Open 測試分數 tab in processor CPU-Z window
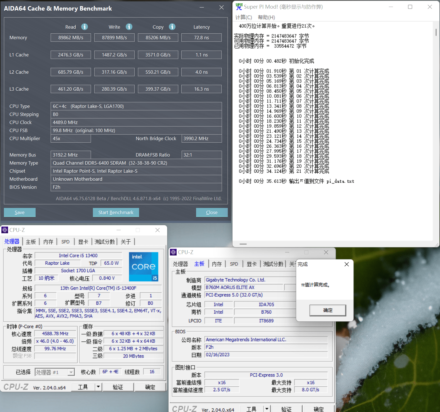Screen dimensions: 440x412 [x=105, y=242]
